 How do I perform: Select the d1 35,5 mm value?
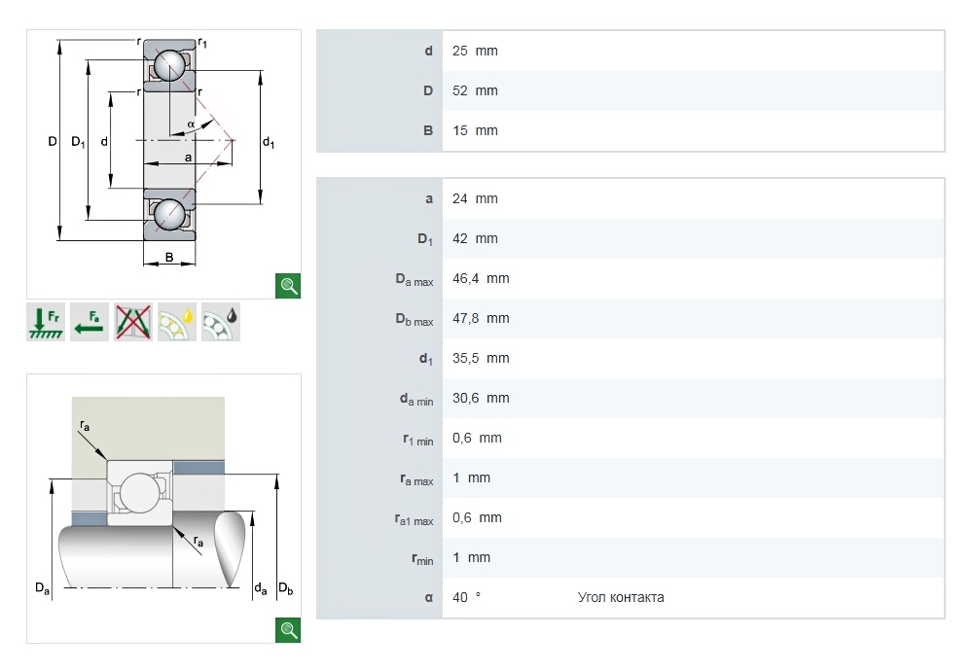481,358
